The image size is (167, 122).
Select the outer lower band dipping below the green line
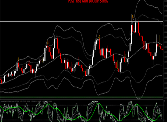tap(139, 98)
